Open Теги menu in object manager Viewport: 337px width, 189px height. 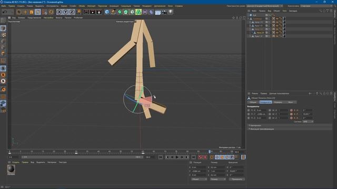click(x=284, y=10)
